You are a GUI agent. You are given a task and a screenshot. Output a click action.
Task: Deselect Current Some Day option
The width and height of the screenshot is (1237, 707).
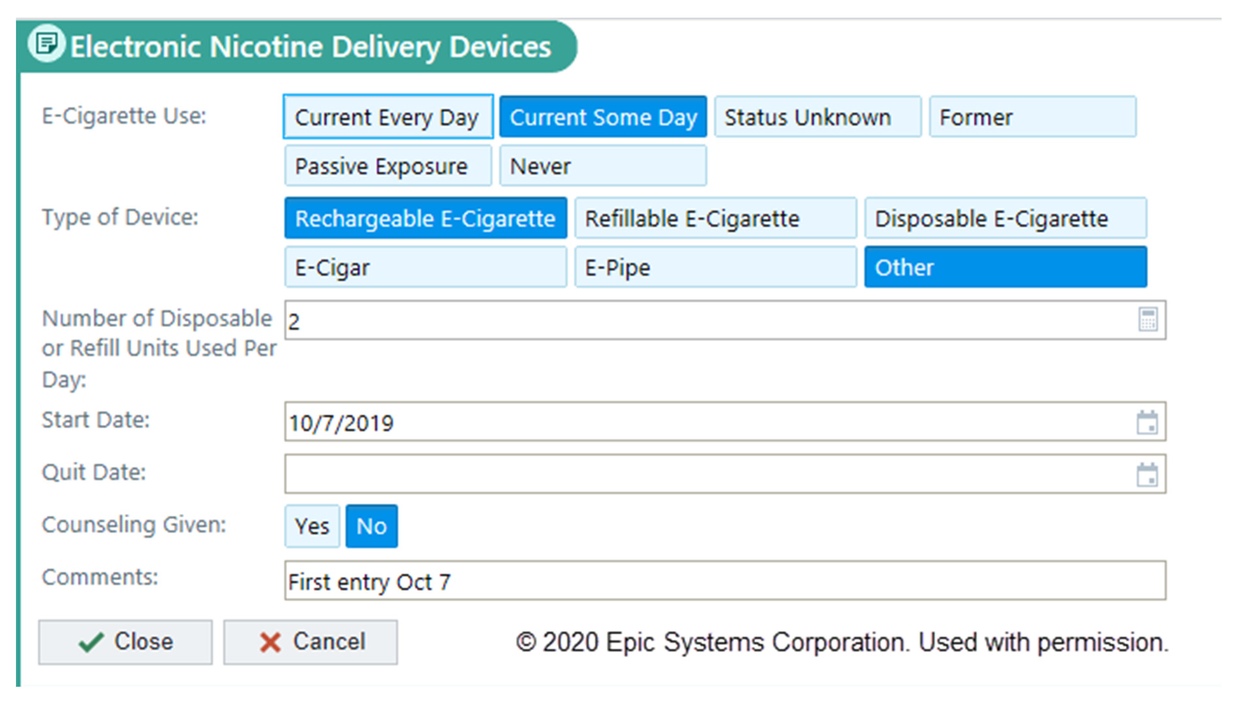coord(603,117)
